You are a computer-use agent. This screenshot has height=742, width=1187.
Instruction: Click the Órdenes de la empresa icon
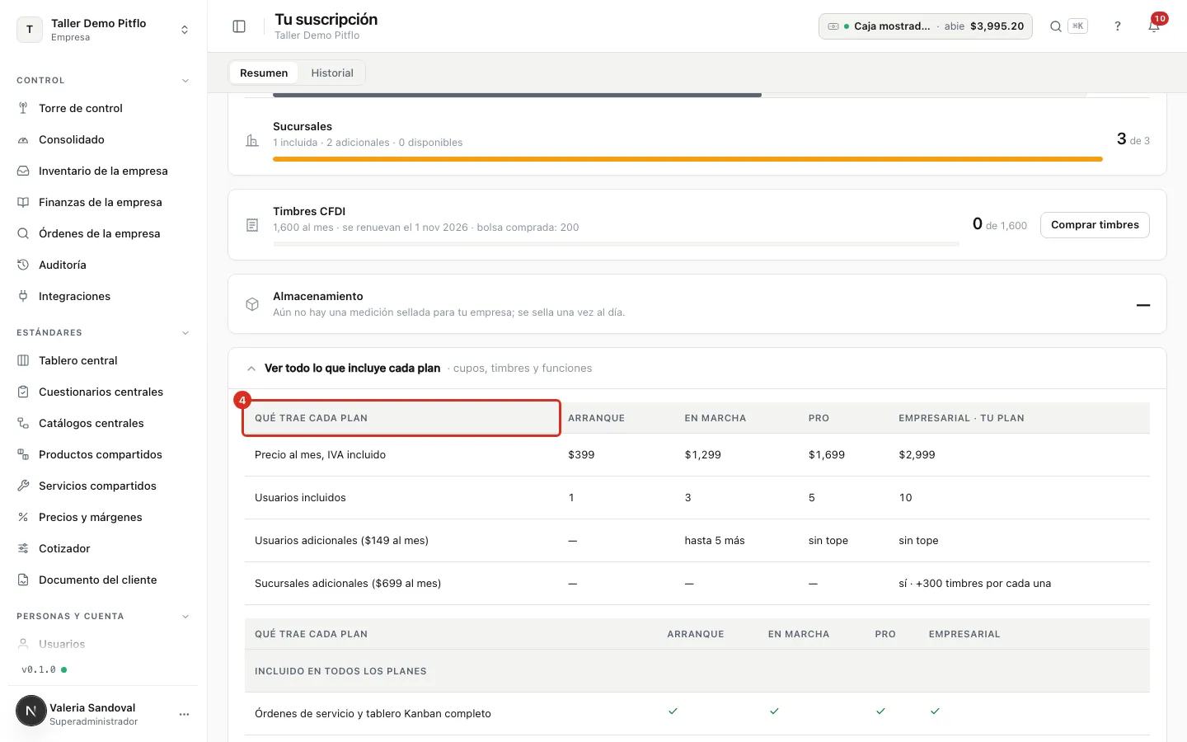pyautogui.click(x=23, y=233)
